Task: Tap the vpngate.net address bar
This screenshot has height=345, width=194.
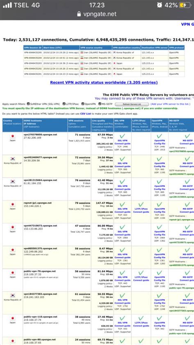Action: click(97, 14)
